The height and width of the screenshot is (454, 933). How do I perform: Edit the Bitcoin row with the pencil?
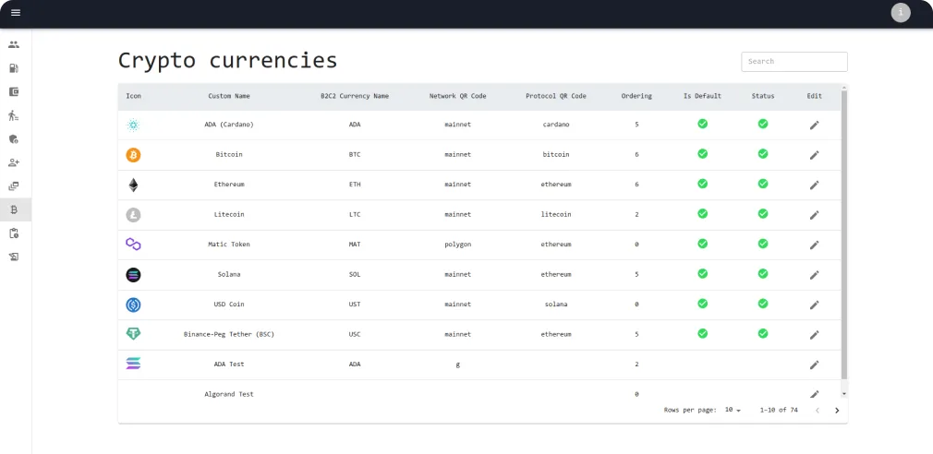click(x=814, y=154)
